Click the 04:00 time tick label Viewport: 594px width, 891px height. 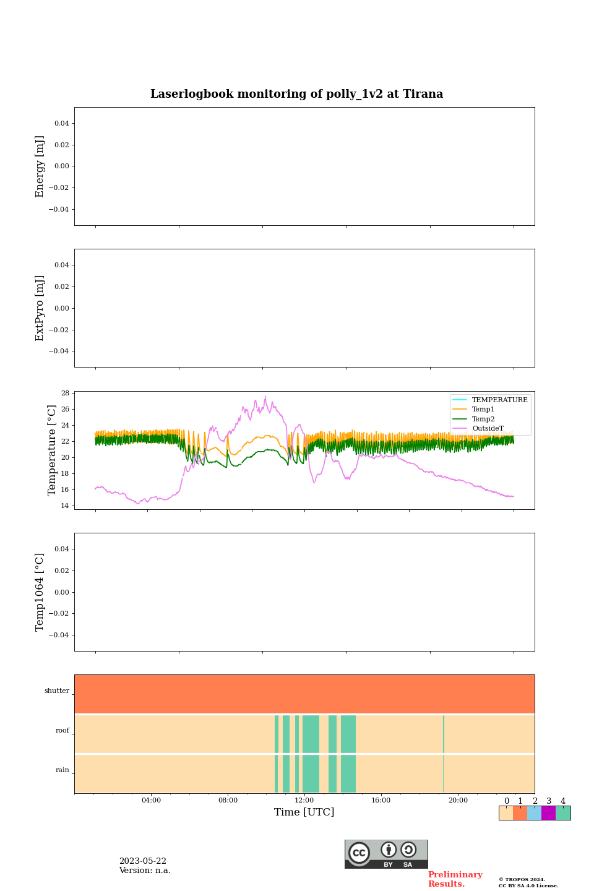151,801
